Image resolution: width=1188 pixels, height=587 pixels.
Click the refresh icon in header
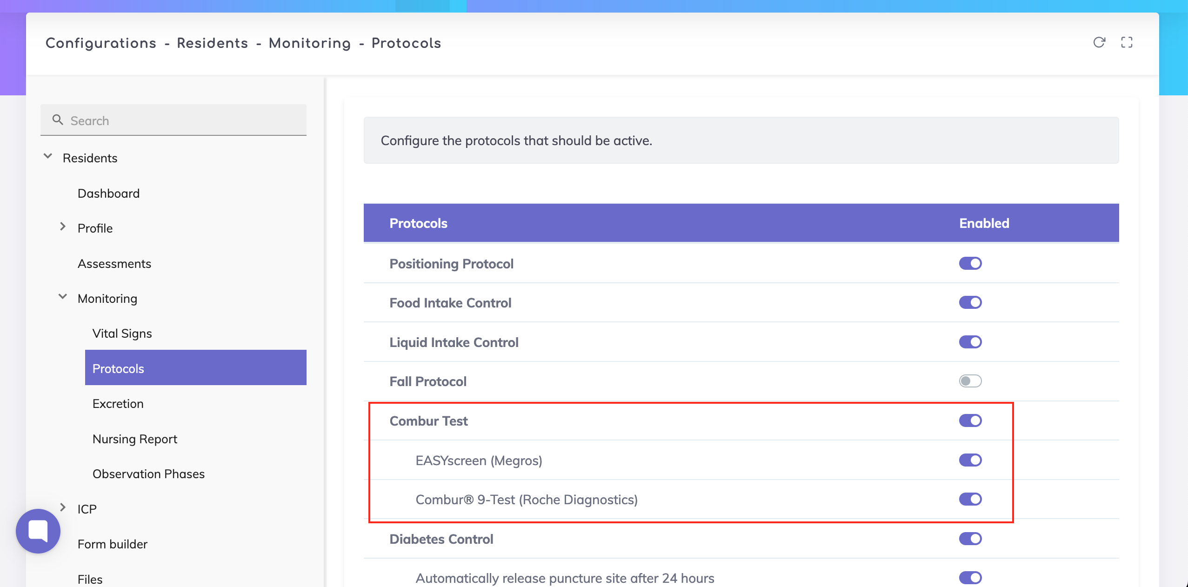[1099, 42]
